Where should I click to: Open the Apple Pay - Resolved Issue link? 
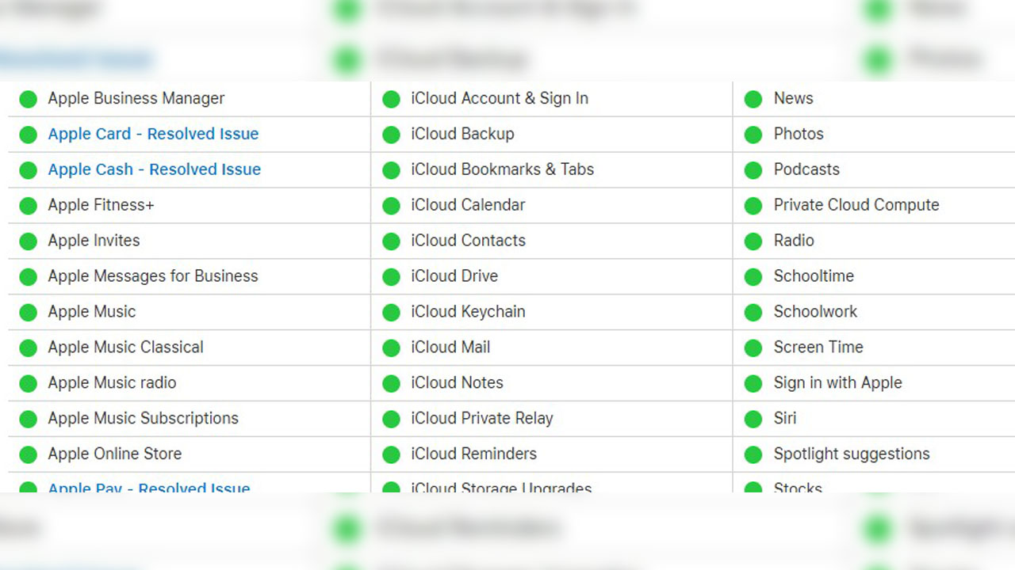[149, 487]
